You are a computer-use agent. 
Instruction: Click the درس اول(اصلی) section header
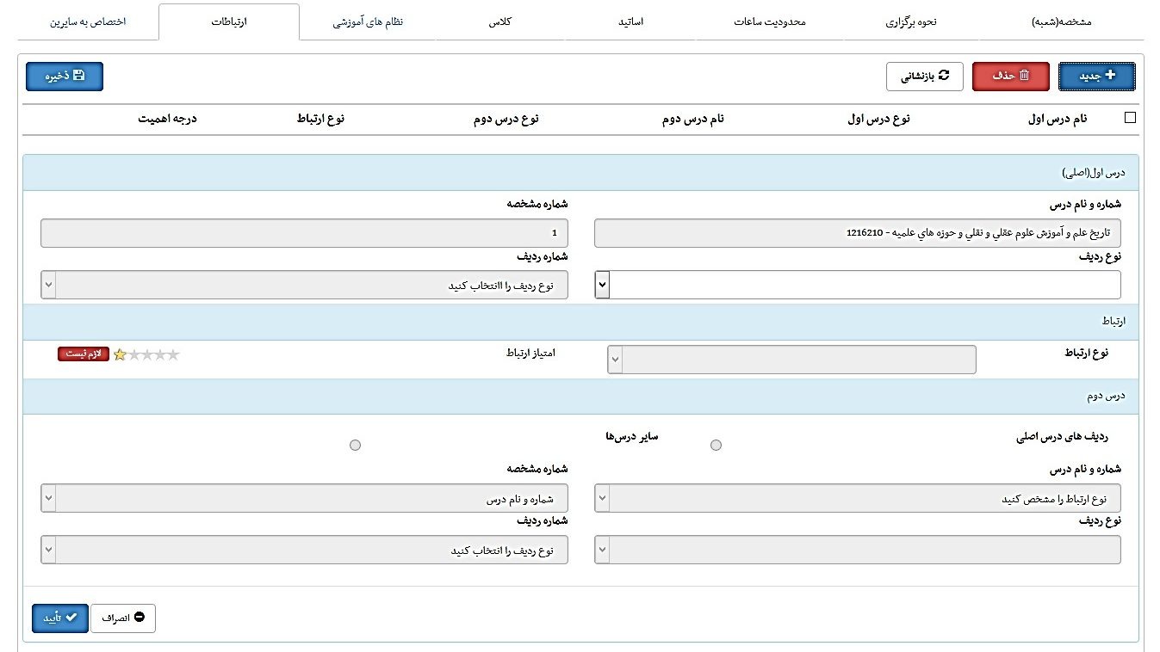(580, 173)
